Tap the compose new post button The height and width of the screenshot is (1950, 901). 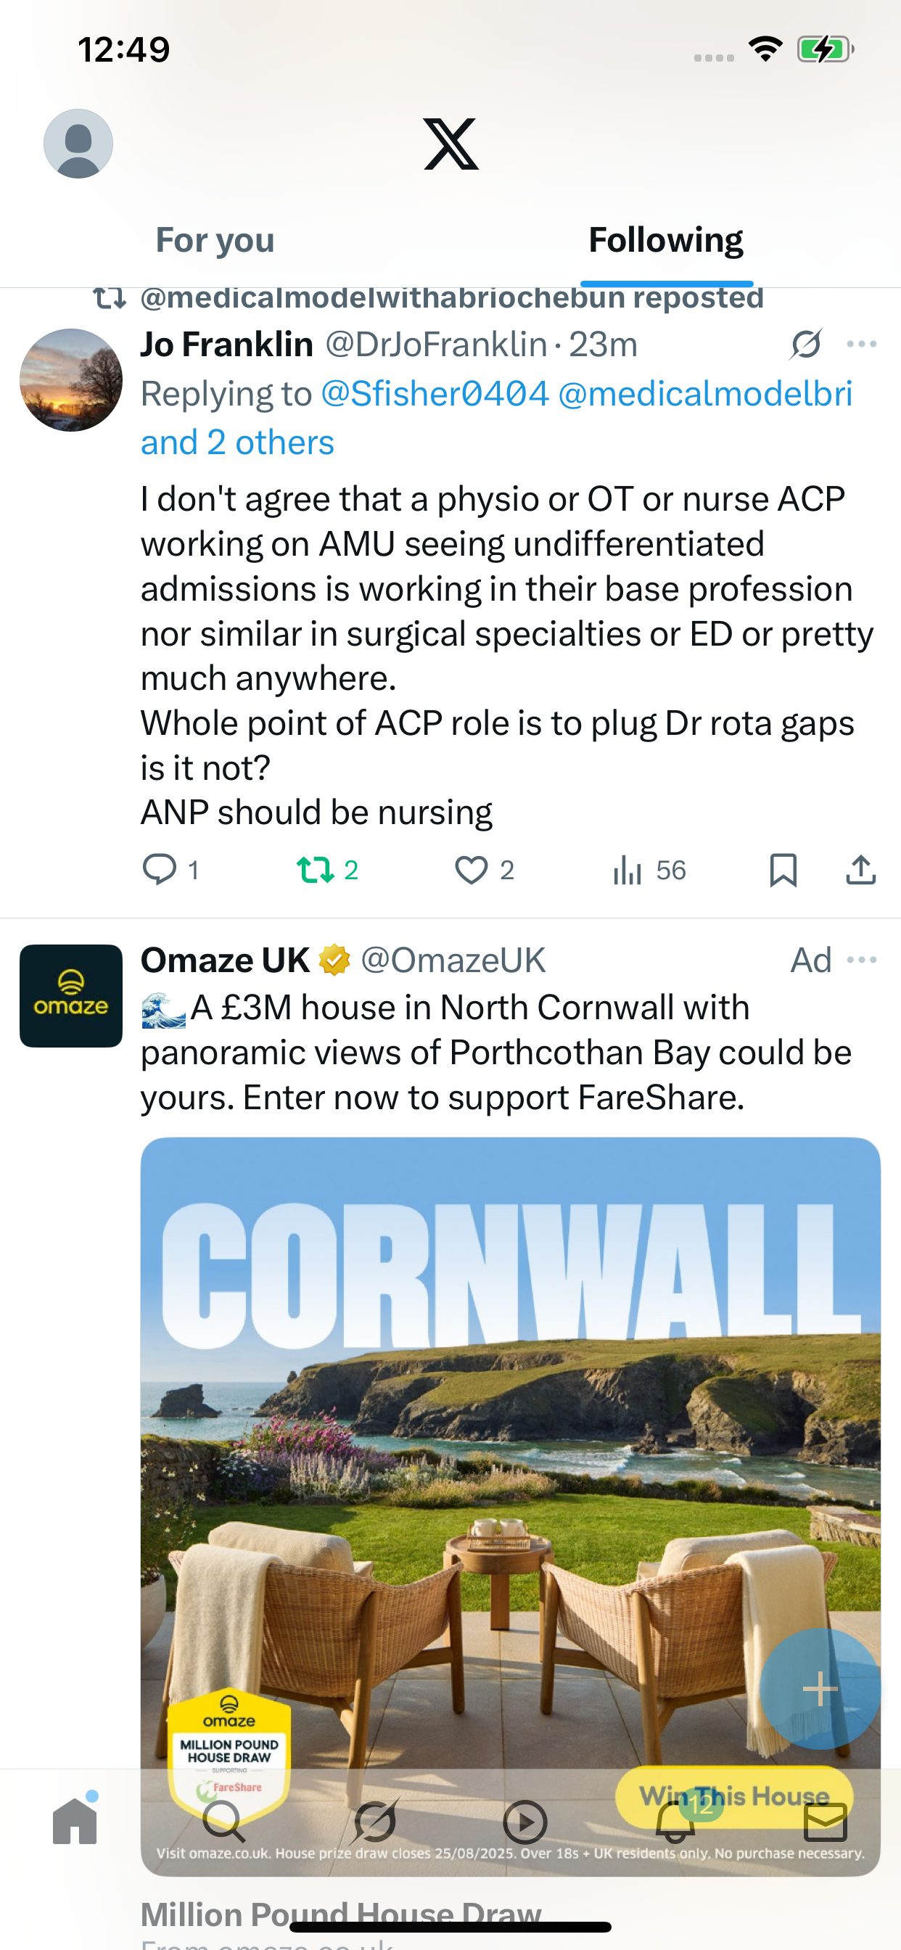819,1689
